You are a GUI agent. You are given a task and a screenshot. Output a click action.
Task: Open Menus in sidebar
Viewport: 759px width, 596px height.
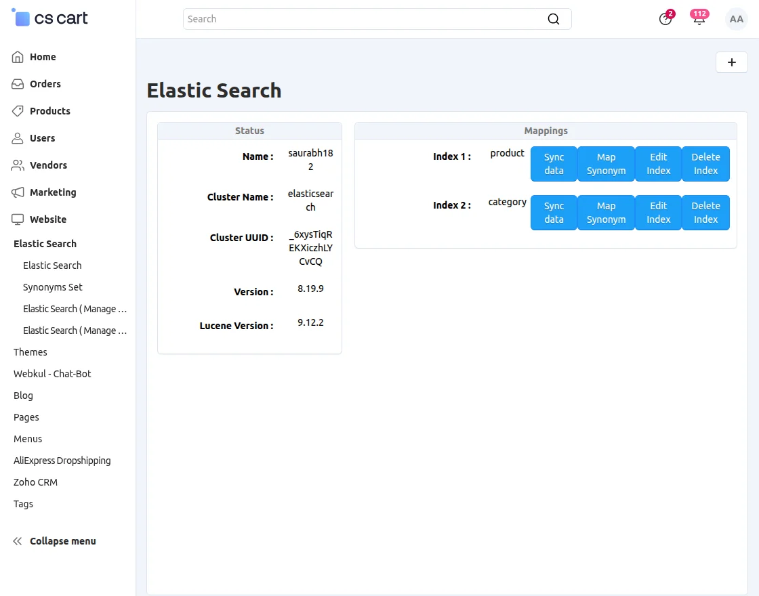pyautogui.click(x=28, y=440)
